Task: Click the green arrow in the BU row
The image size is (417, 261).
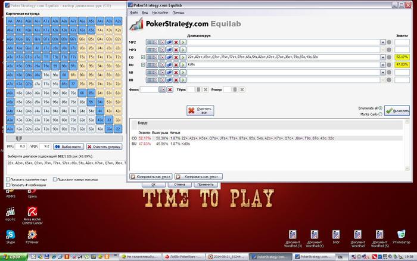Action: 183,64
